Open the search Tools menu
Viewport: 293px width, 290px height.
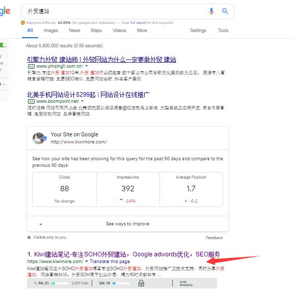pyautogui.click(x=223, y=31)
